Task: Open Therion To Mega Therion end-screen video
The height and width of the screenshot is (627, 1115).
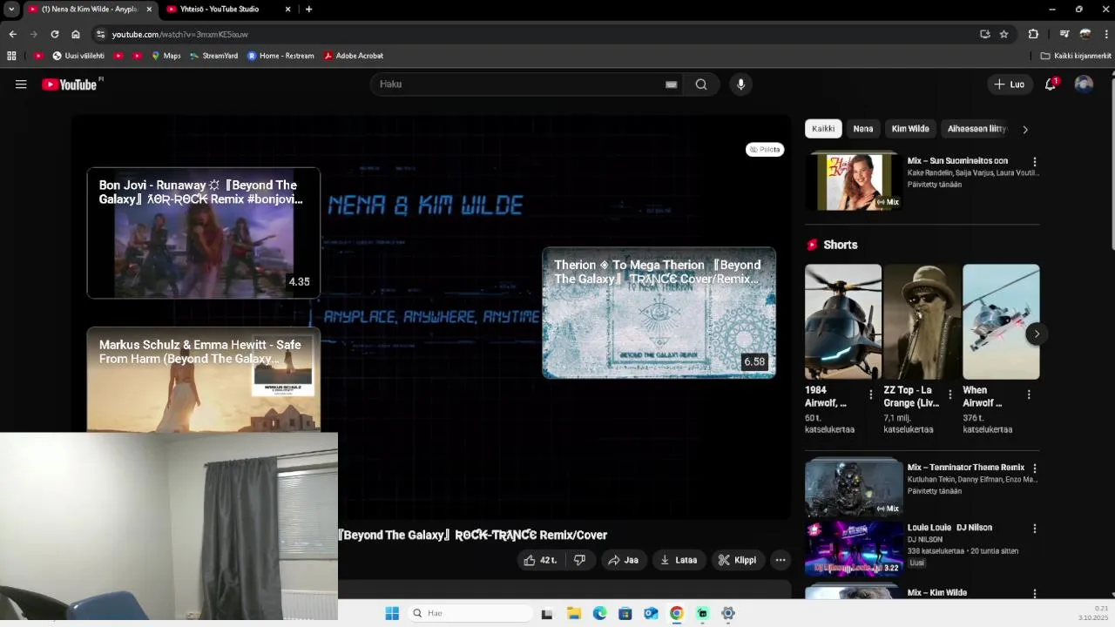Action: 659,313
